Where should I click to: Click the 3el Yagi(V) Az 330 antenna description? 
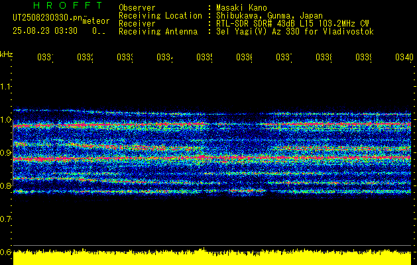point(295,32)
